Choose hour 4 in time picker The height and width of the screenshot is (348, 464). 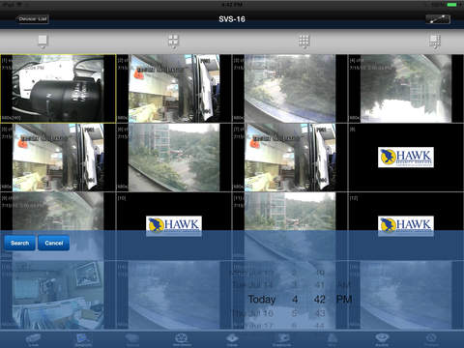pos(295,300)
